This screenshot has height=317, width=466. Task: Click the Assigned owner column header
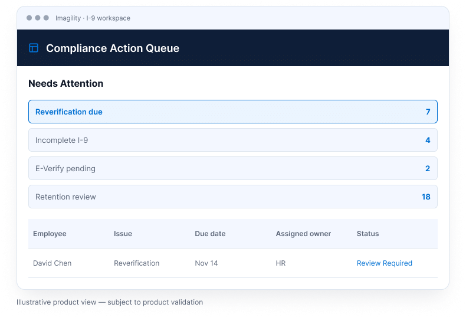303,234
